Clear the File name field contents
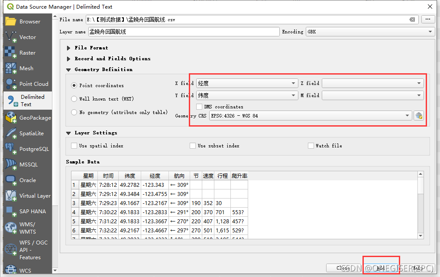440x277 pixels. click(x=412, y=20)
